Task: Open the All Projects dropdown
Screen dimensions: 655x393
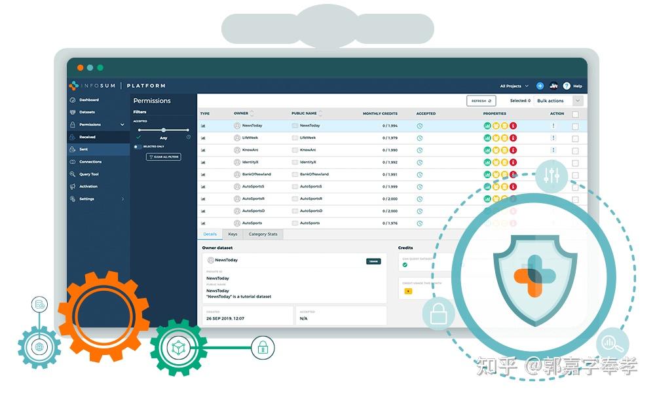Action: 514,86
